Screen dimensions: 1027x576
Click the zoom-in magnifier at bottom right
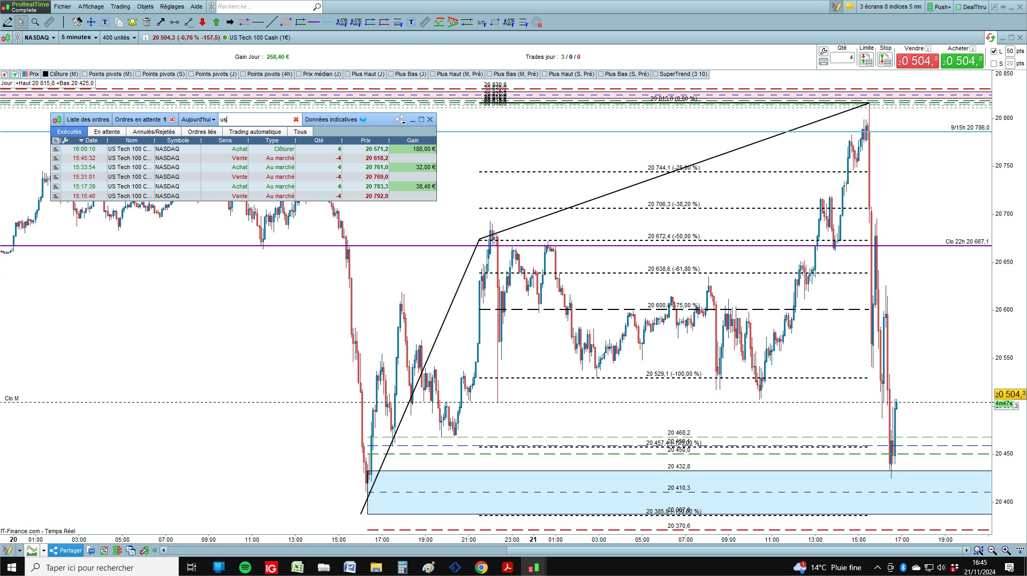[1006, 550]
